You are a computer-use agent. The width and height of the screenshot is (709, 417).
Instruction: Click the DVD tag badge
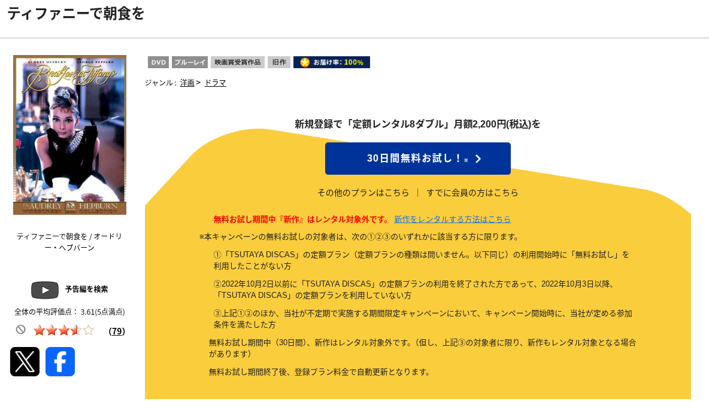[158, 62]
